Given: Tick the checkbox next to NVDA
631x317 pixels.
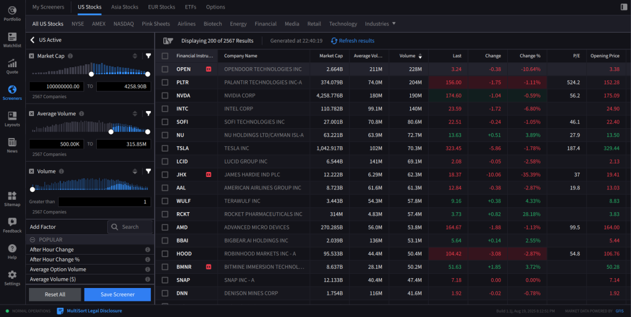Looking at the screenshot, I should click(165, 96).
